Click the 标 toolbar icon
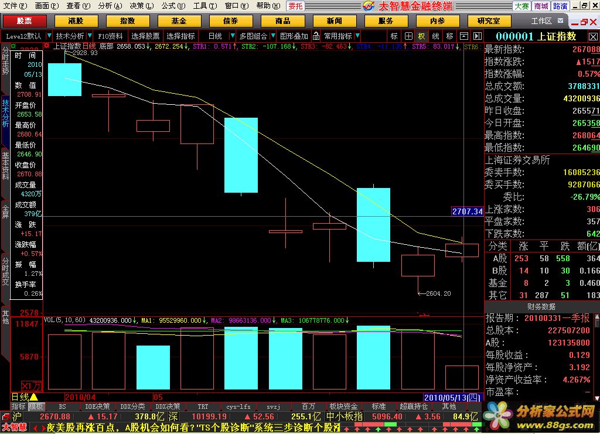This screenshot has width=600, height=434. [x=394, y=36]
